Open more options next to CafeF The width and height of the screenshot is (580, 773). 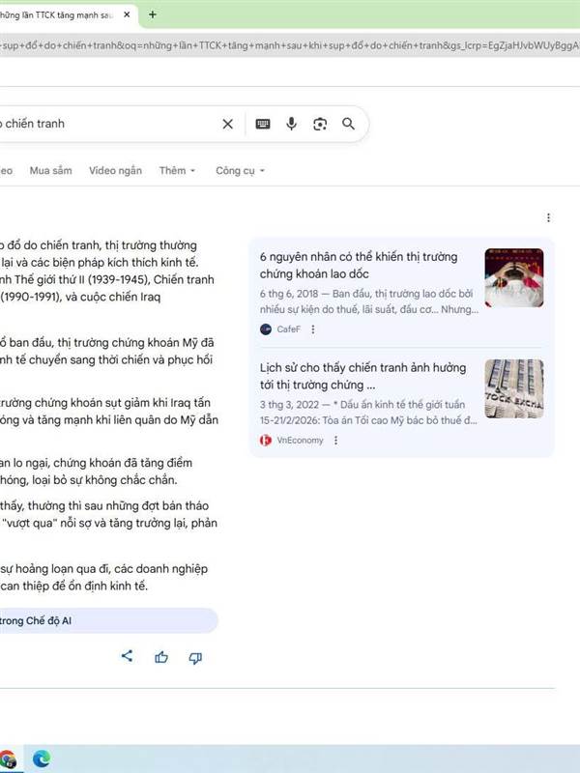click(312, 329)
